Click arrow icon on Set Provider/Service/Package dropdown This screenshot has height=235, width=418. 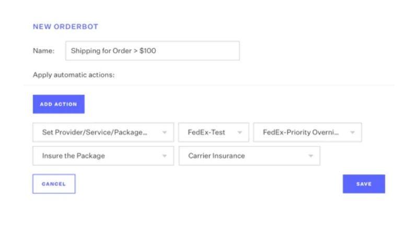pos(165,133)
